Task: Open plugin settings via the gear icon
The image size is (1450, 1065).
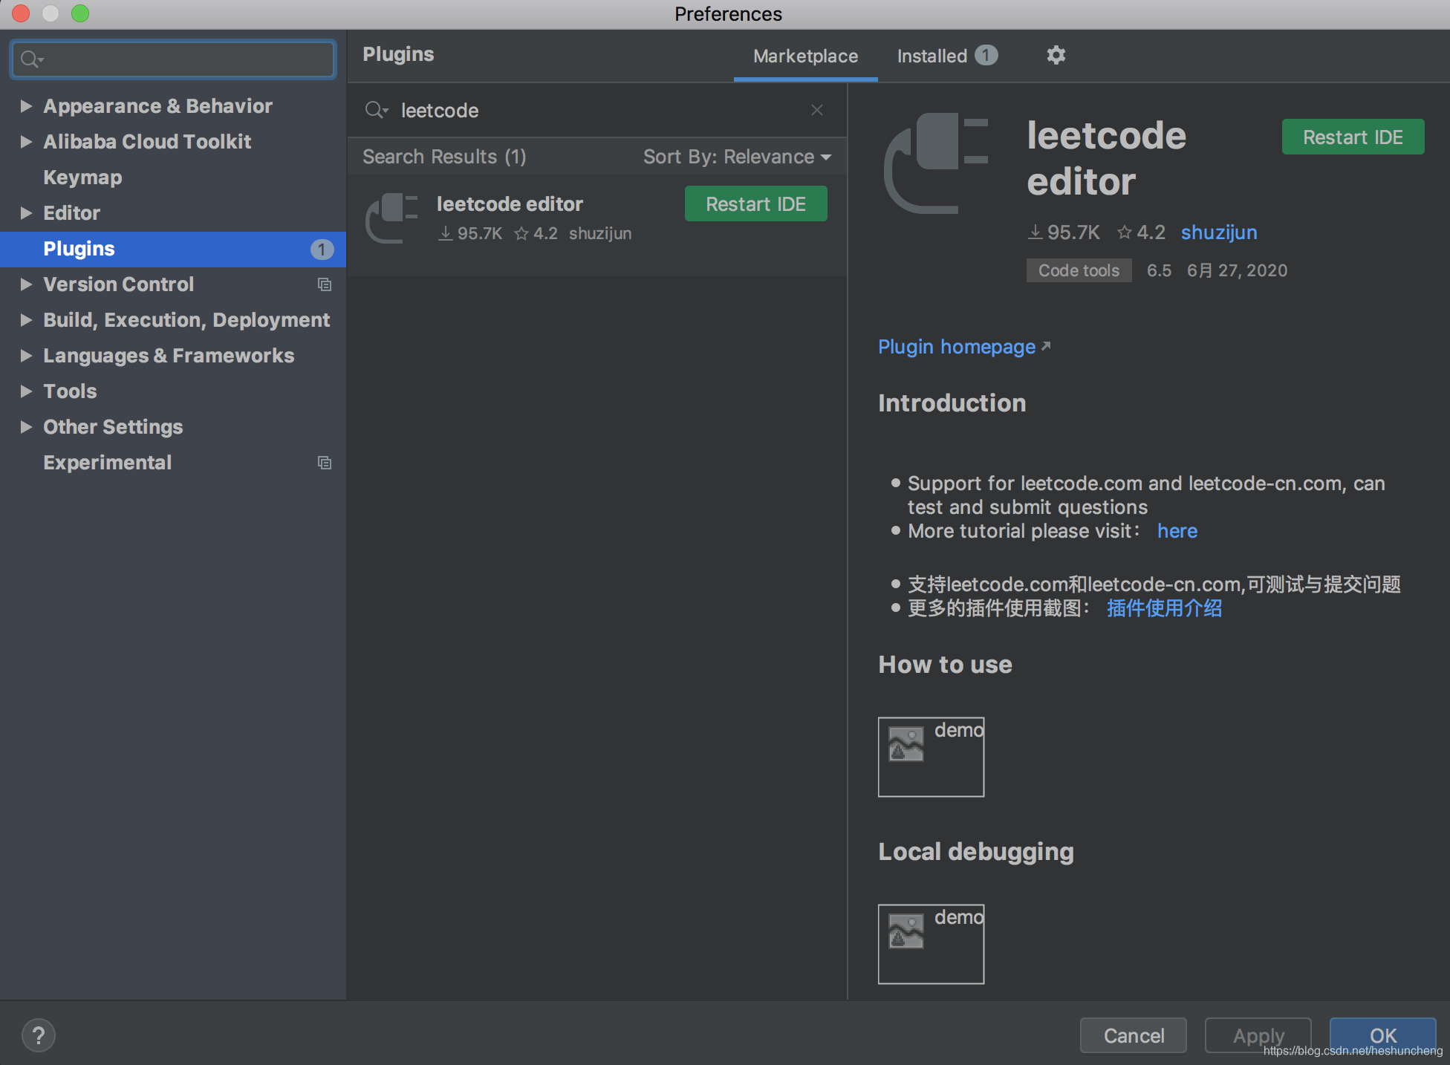Action: point(1056,55)
